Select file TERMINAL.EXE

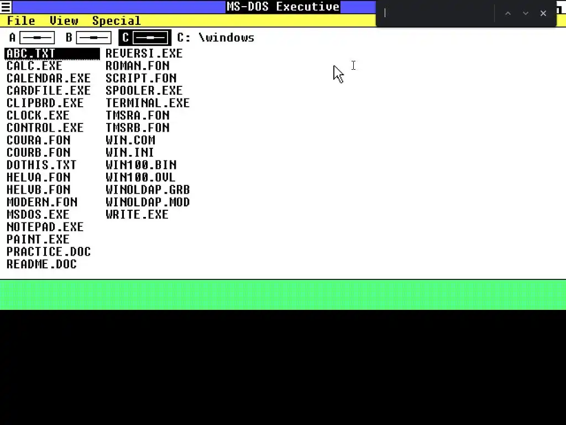[147, 103]
